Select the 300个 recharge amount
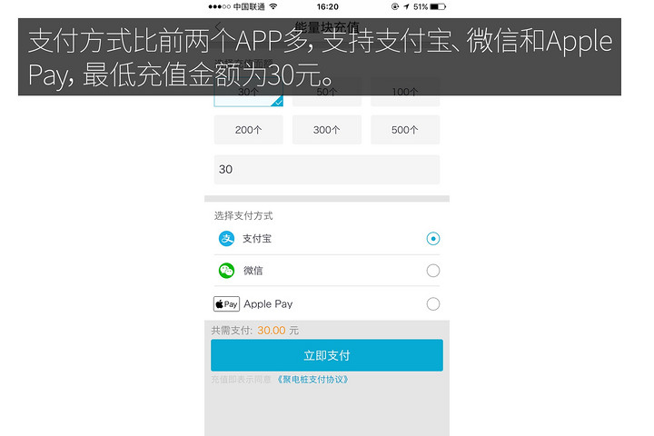Image resolution: width=654 pixels, height=436 pixels. coord(327,130)
